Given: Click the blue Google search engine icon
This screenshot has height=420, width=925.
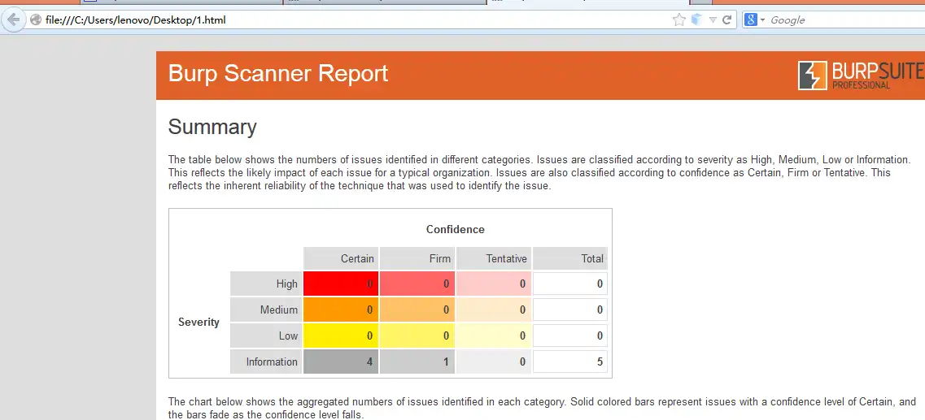Looking at the screenshot, I should [750, 20].
